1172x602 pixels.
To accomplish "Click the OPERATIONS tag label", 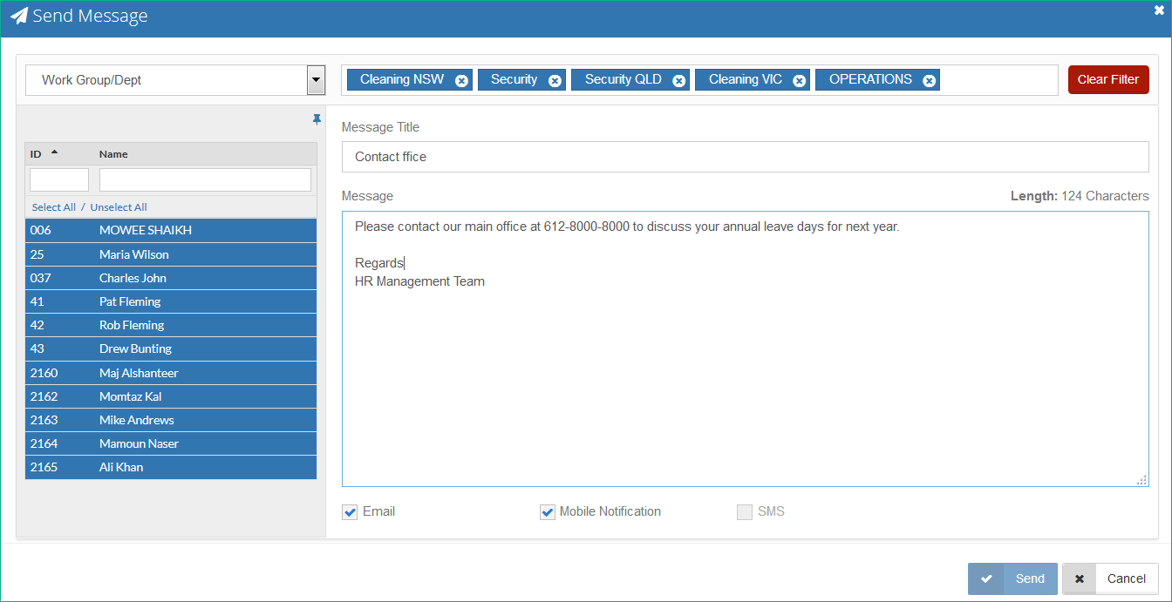I will (x=870, y=79).
